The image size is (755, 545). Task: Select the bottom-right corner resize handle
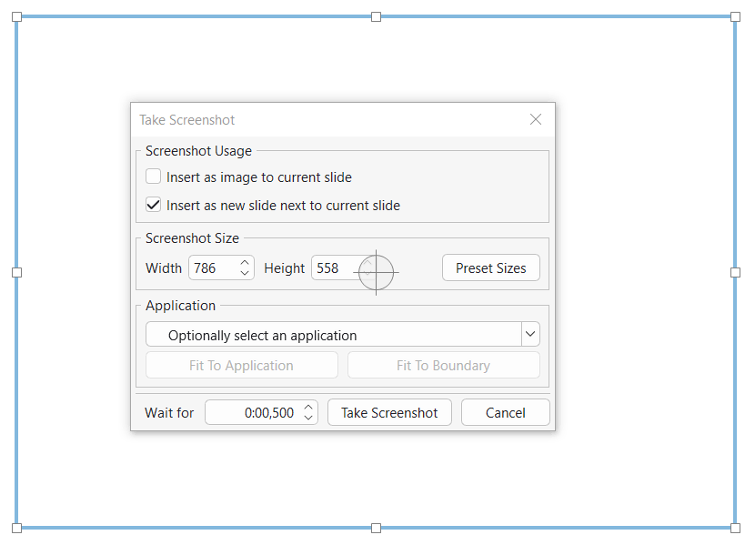pos(735,528)
